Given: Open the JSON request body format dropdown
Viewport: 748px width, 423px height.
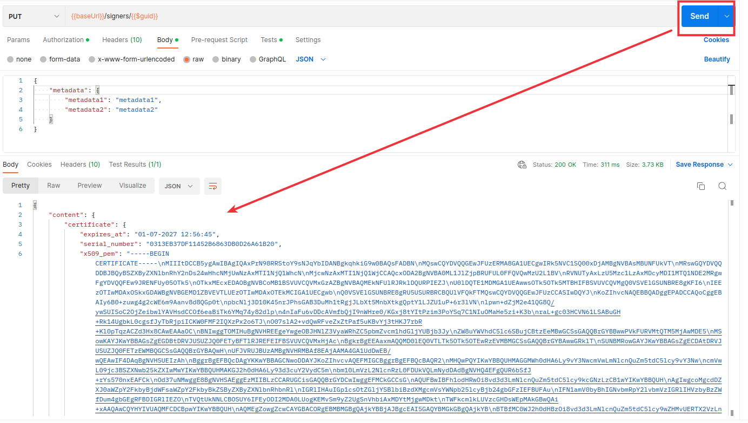Looking at the screenshot, I should tap(311, 59).
